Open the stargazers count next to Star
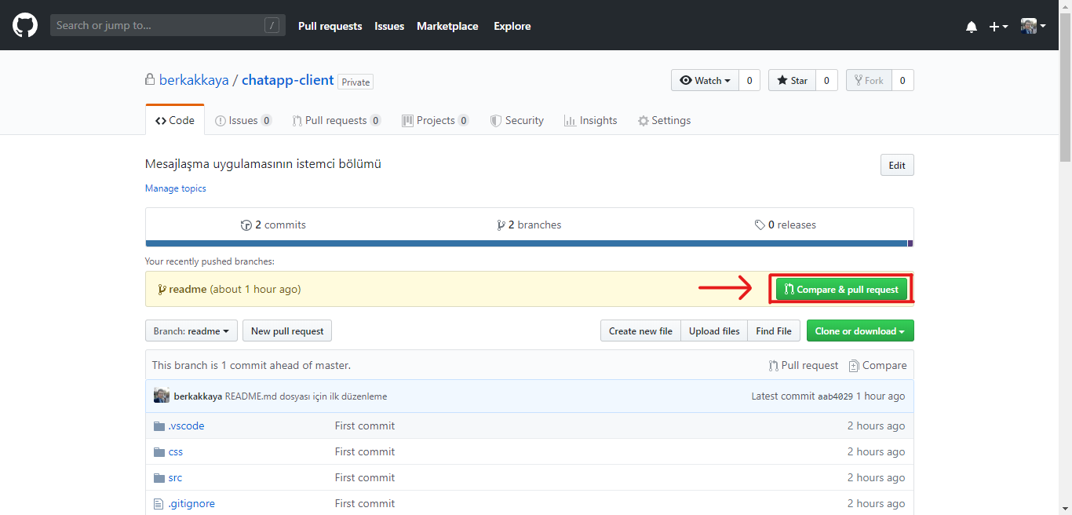Image resolution: width=1072 pixels, height=515 pixels. (826, 80)
